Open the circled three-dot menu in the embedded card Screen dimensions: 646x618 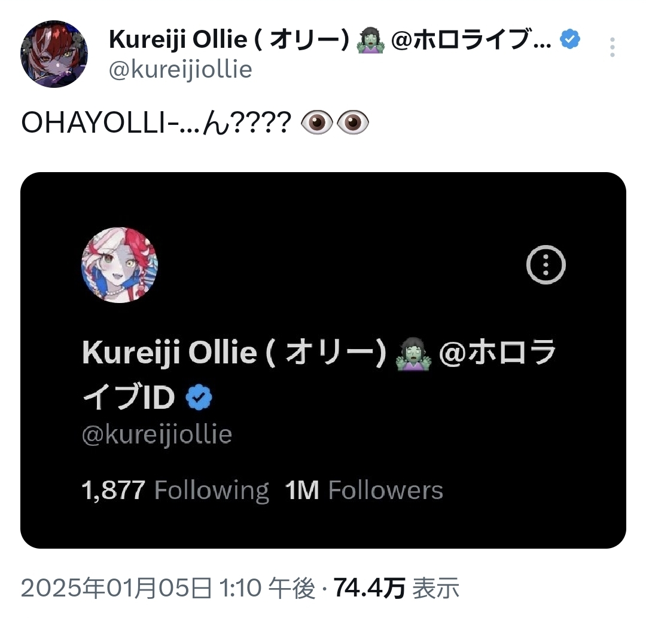[545, 264]
